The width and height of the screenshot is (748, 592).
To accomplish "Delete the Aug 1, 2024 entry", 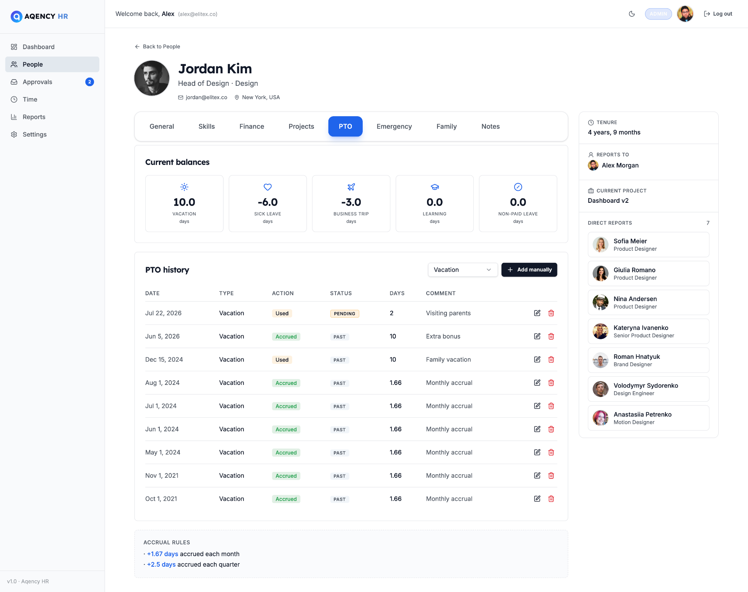I will (551, 383).
